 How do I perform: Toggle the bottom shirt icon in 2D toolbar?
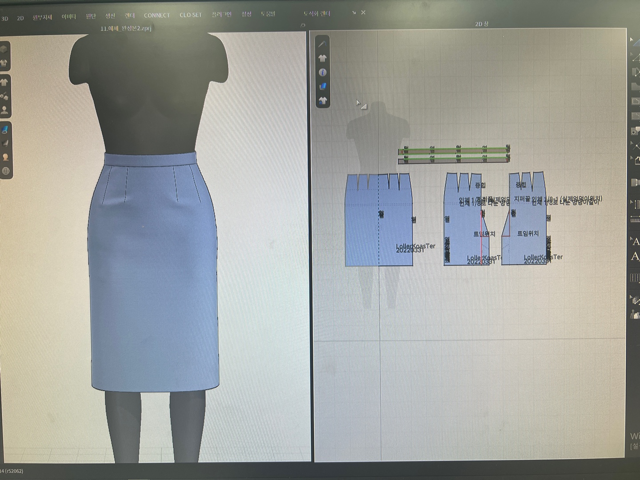point(323,100)
